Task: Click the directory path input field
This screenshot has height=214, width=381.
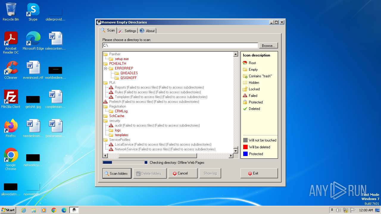Action: point(180,45)
